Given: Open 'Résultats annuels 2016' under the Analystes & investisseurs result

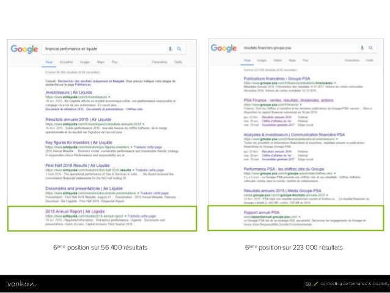Looking at the screenshot, I should 276,151.
